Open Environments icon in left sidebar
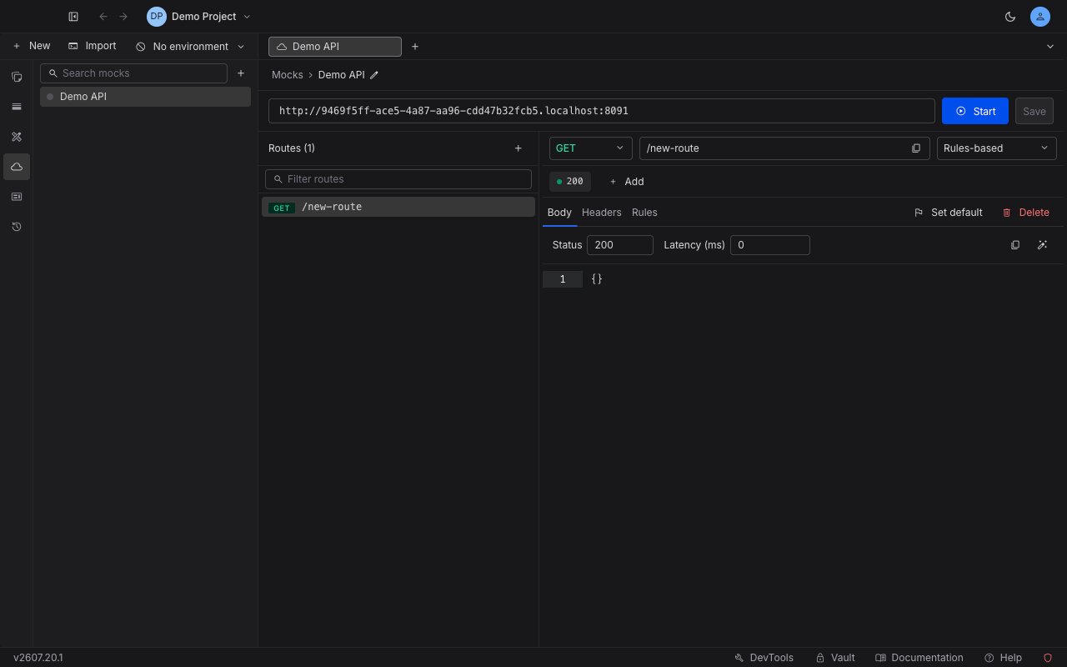Viewport: 1067px width, 667px height. [x=17, y=107]
